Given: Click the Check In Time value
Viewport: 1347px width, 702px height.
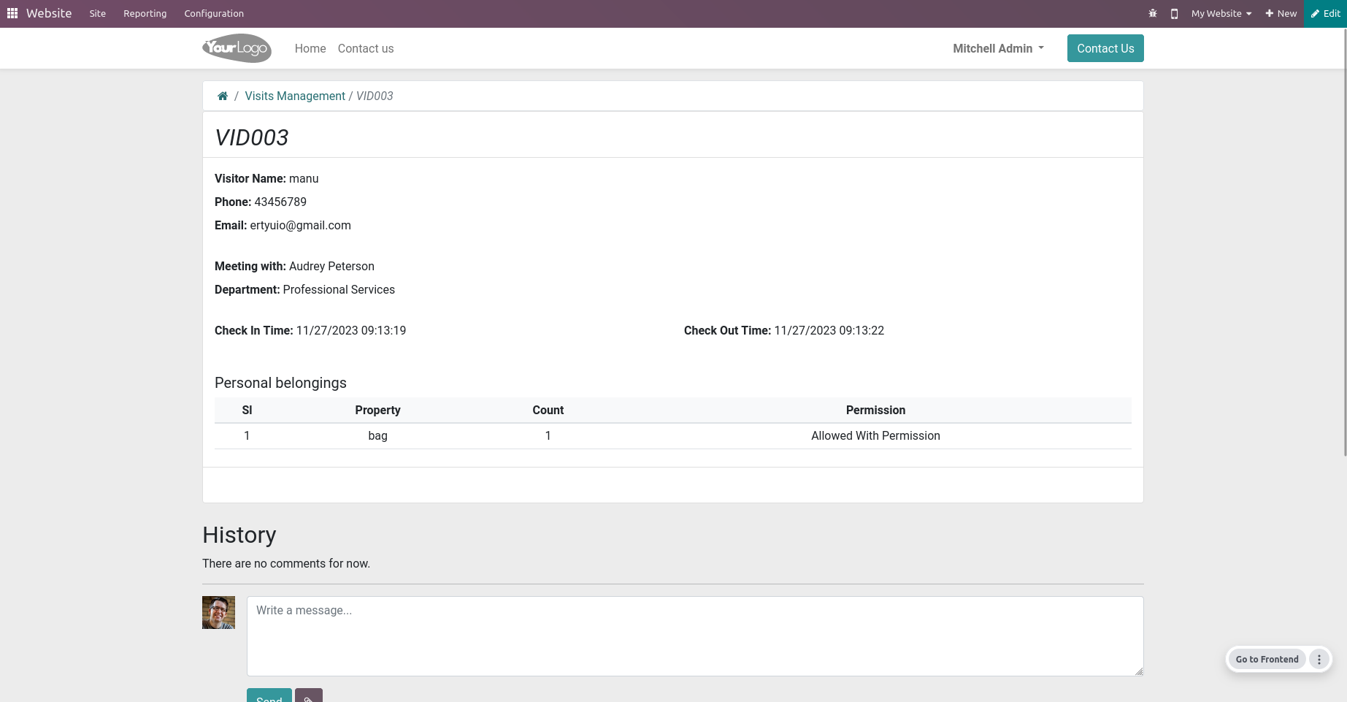Looking at the screenshot, I should tap(351, 330).
